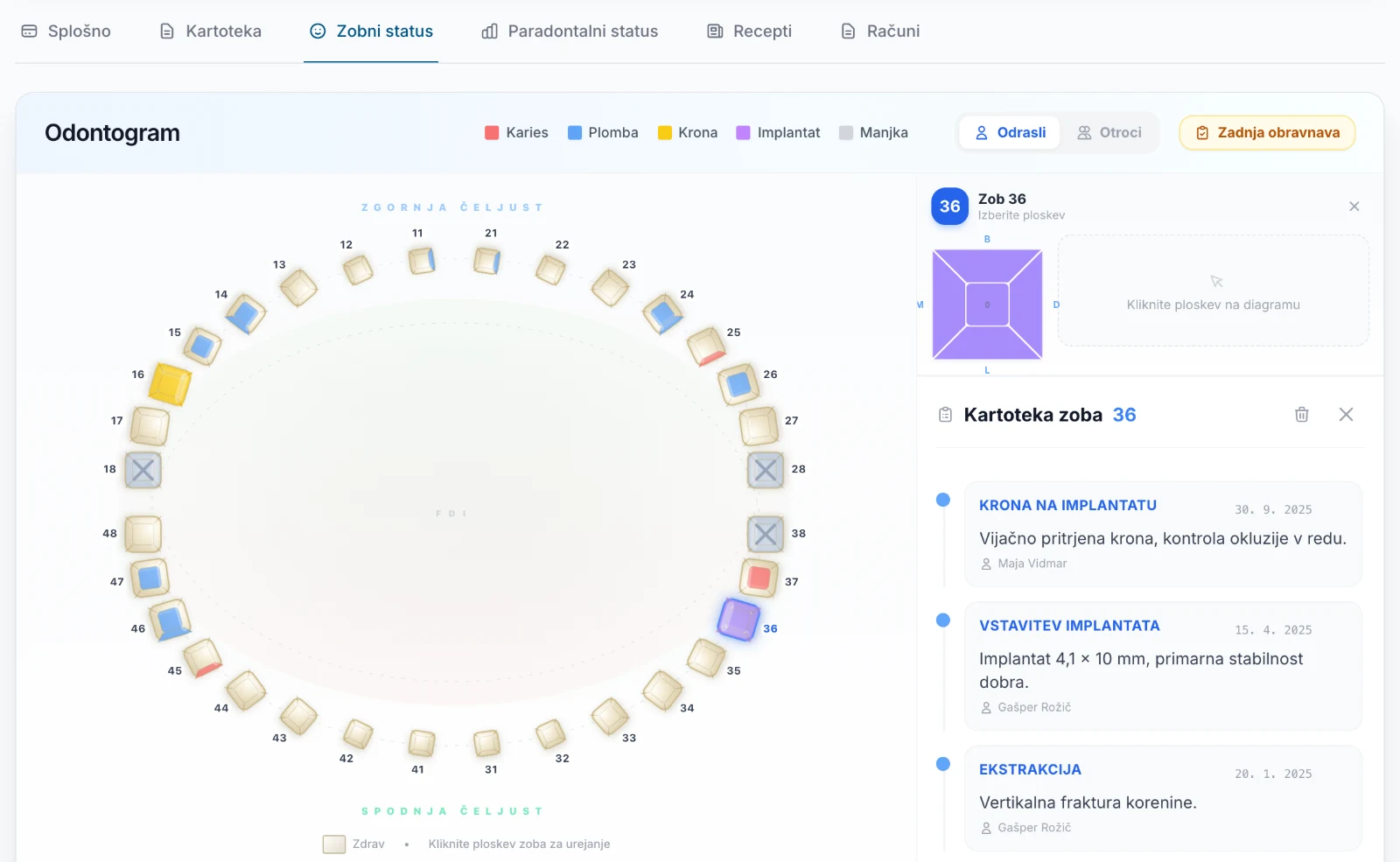Click the Krona legend color swatch
This screenshot has width=1400, height=862.
pyautogui.click(x=665, y=133)
